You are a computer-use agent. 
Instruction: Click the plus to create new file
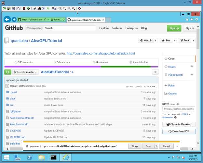pyautogui.click(x=73, y=72)
